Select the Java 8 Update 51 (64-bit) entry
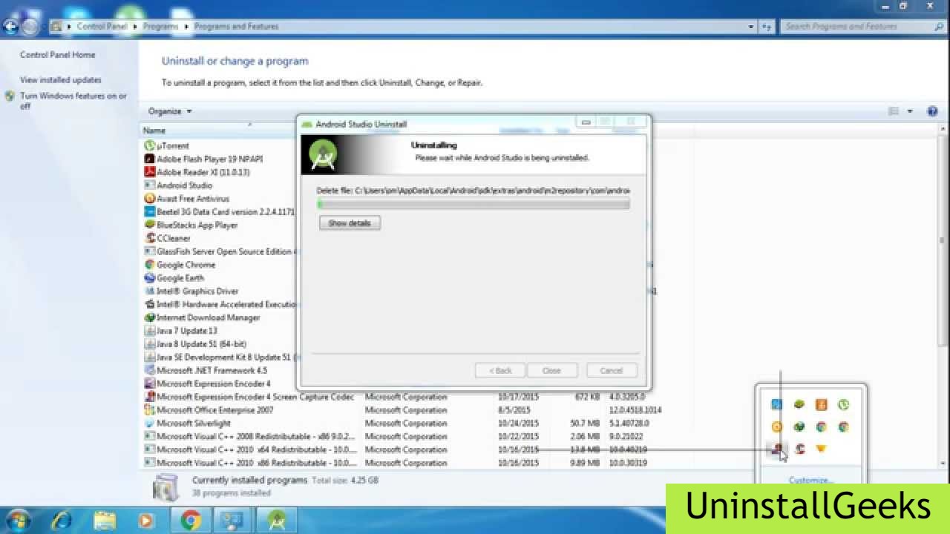Screen dimensions: 950x534 click(x=200, y=344)
